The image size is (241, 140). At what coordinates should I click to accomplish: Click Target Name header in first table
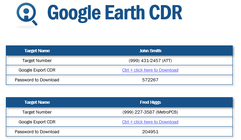[37, 51]
